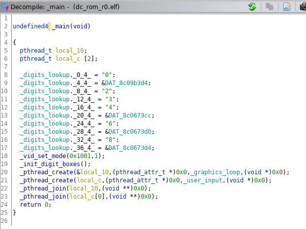Click the Decompile panel C icon
This screenshot has width=306, height=229.
pyautogui.click(x=5, y=7)
